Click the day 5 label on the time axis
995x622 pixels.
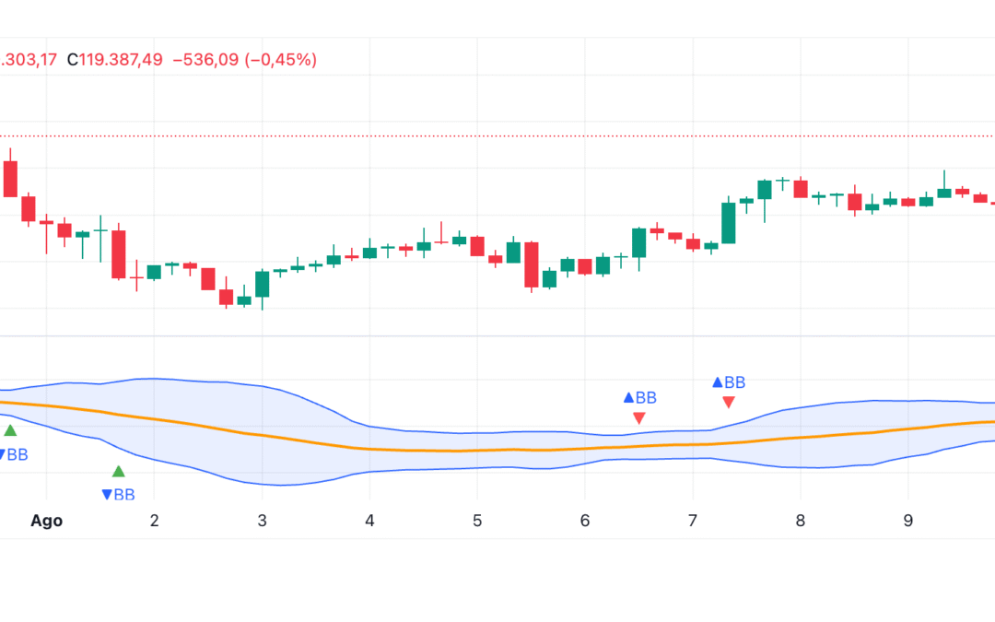(x=476, y=520)
